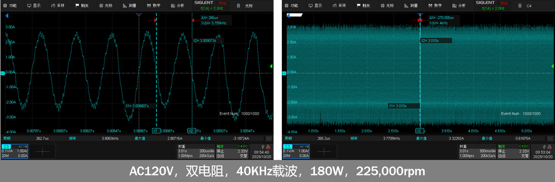Close measurement bar in left scope
The width and height of the screenshot is (555, 182).
(269, 138)
